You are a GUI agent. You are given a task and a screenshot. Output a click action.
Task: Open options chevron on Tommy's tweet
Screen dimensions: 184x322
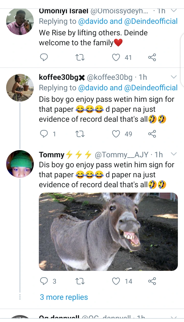[x=174, y=154]
